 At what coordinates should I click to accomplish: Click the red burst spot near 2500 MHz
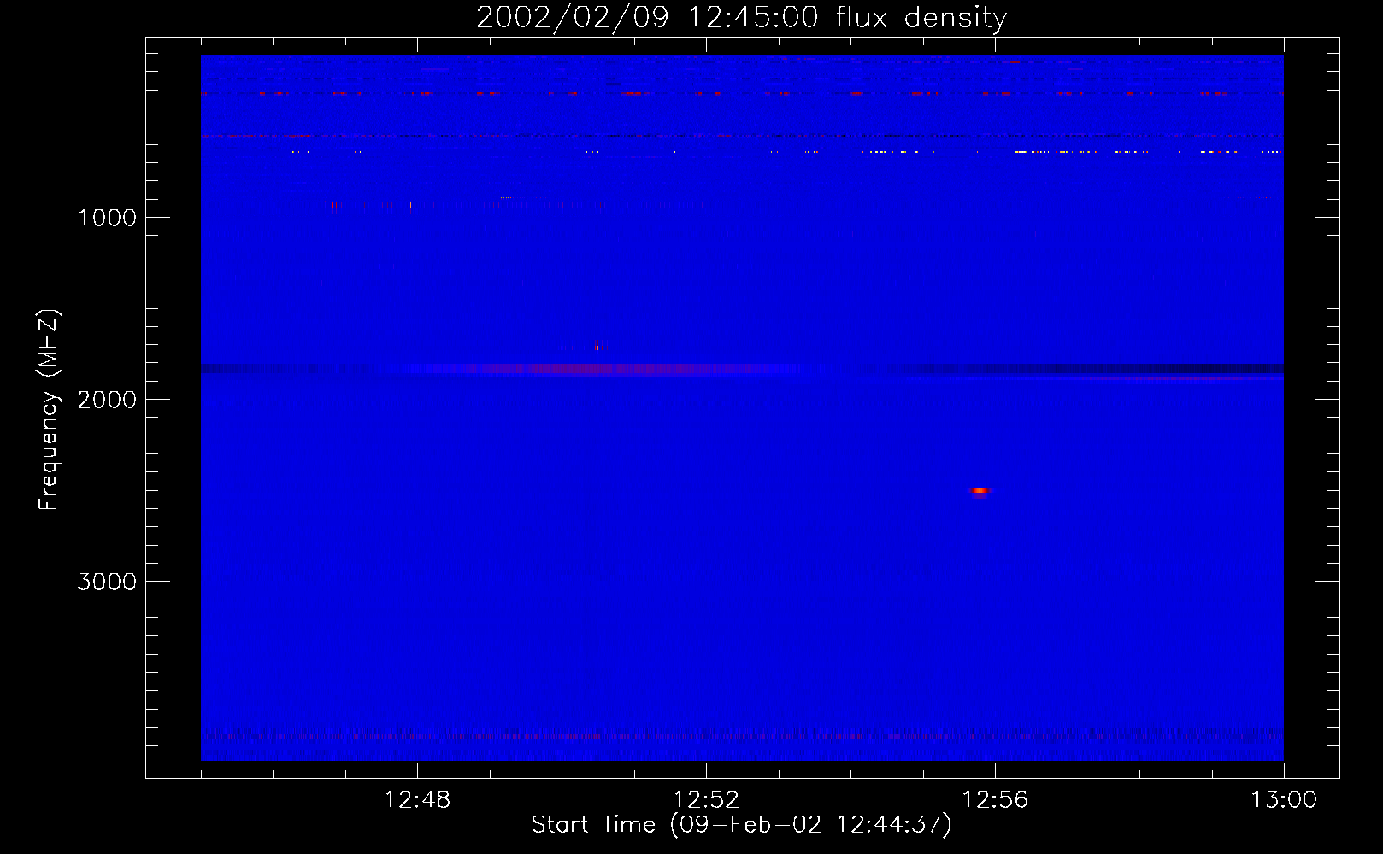[980, 490]
